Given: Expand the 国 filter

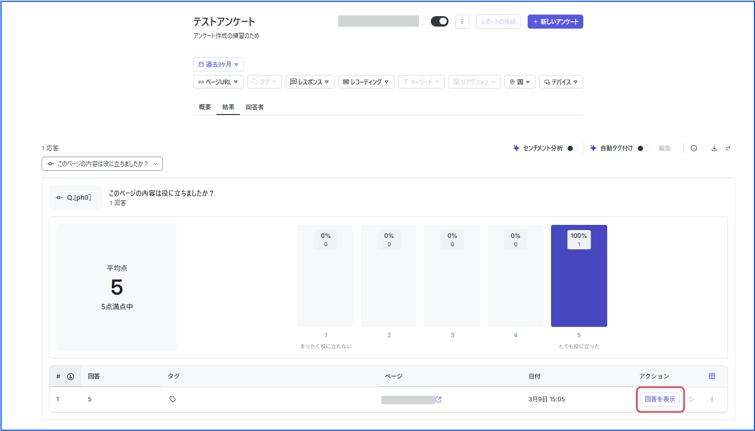Looking at the screenshot, I should [x=520, y=82].
